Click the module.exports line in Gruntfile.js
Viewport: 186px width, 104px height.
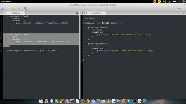coord(103,23)
